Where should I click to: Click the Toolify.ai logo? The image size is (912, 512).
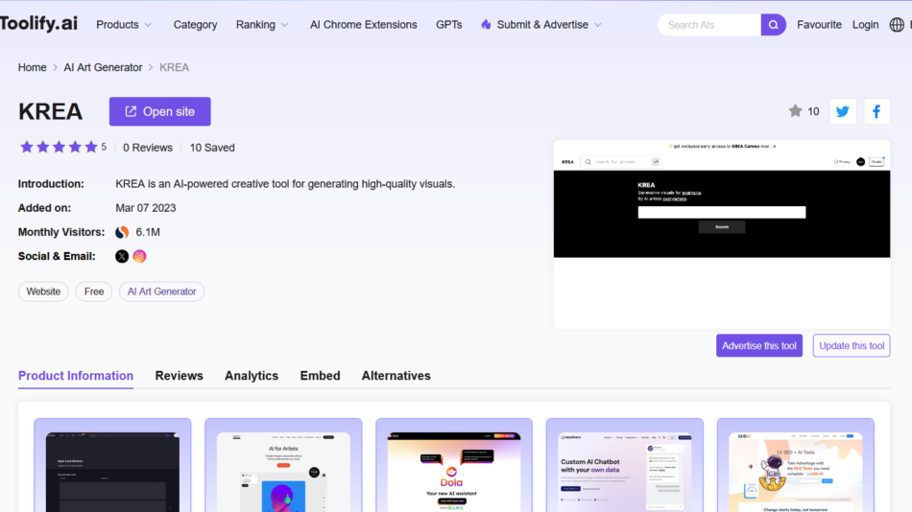pos(38,24)
